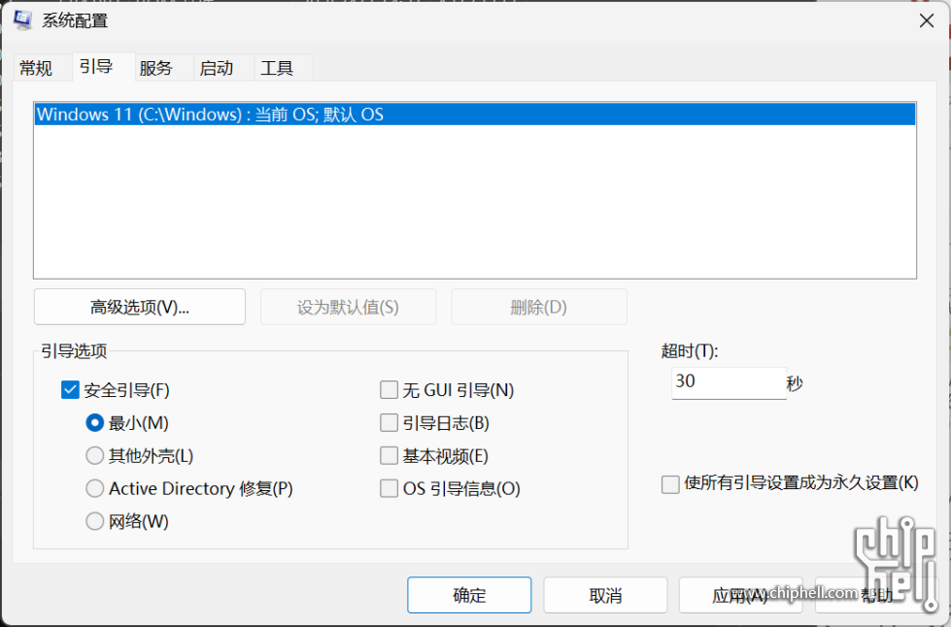Image resolution: width=951 pixels, height=627 pixels.
Task: Click the 设为默认值(S) button
Action: point(348,307)
